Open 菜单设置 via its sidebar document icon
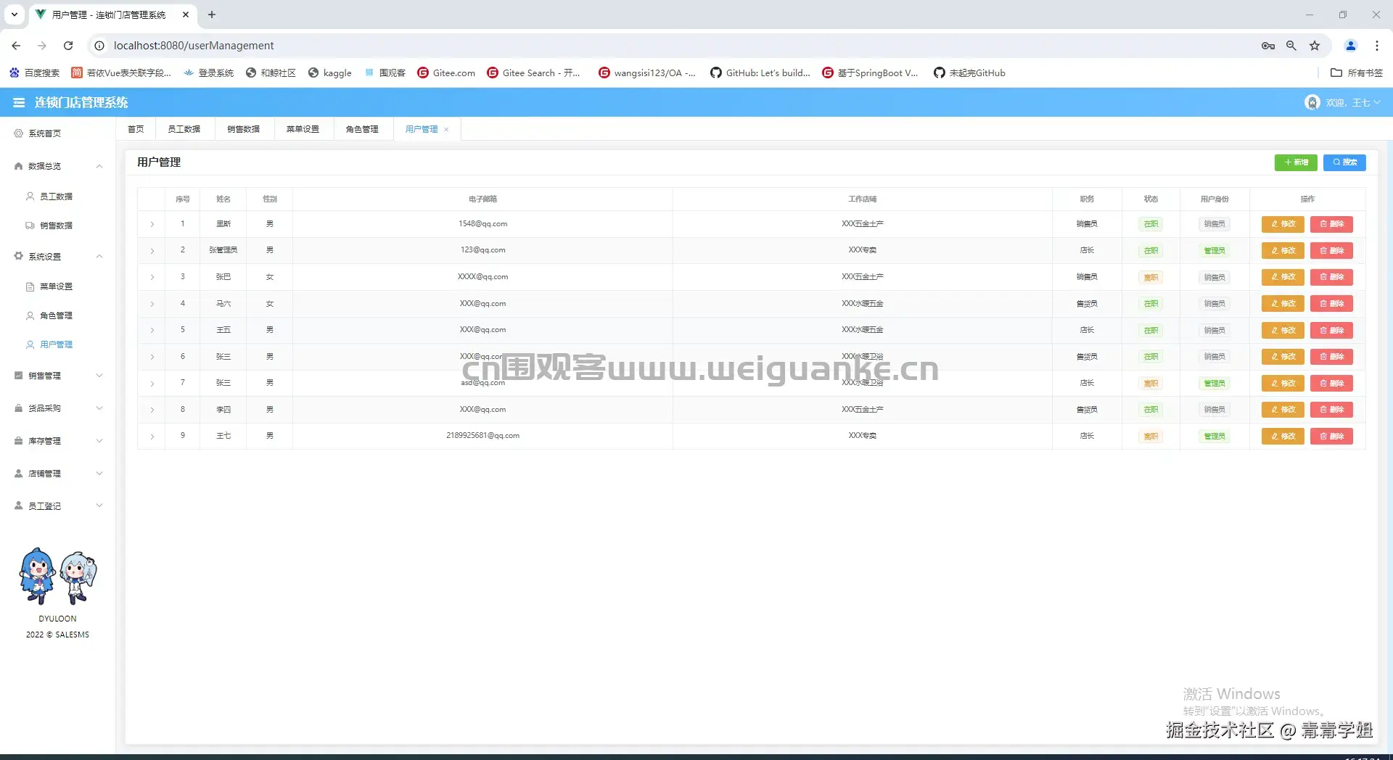Screen dimensions: 1393x760 click(30, 286)
